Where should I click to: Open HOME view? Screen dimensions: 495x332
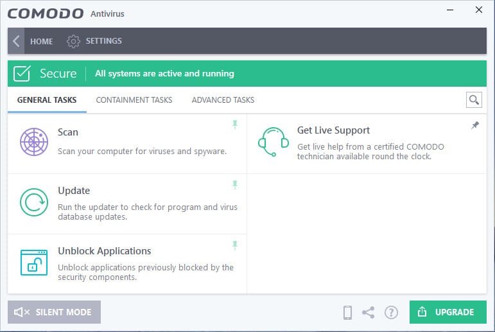click(x=41, y=41)
